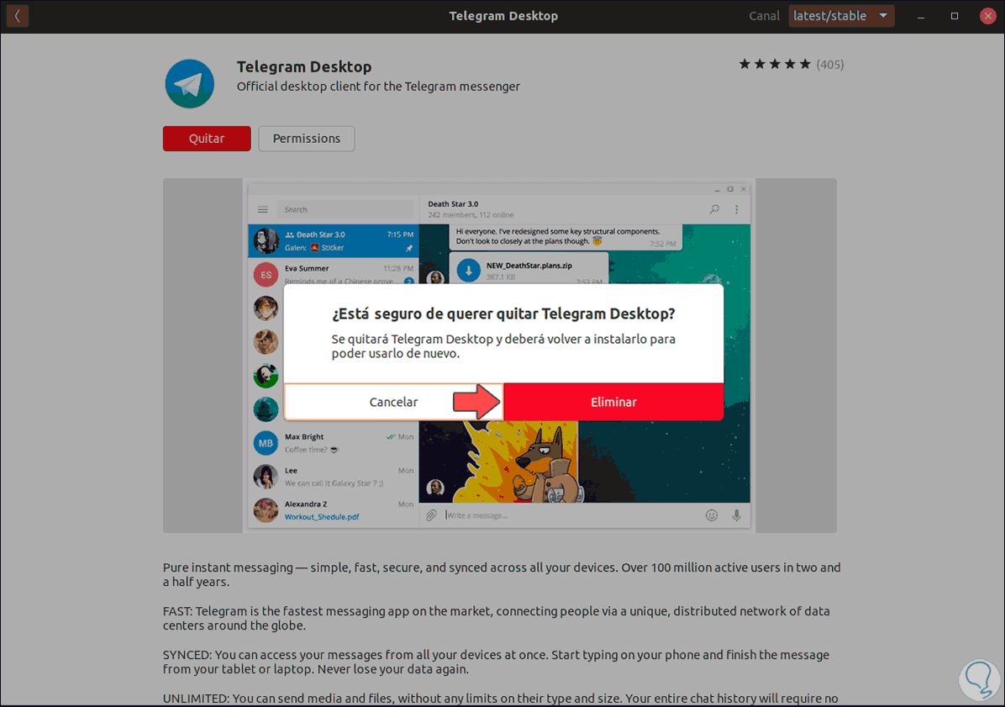Select the Max Bright chat row
The image size is (1005, 707).
click(334, 443)
